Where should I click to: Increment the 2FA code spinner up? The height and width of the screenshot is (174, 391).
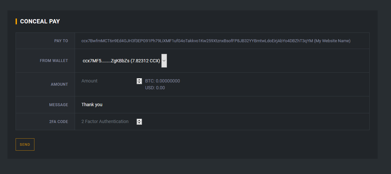click(x=139, y=120)
